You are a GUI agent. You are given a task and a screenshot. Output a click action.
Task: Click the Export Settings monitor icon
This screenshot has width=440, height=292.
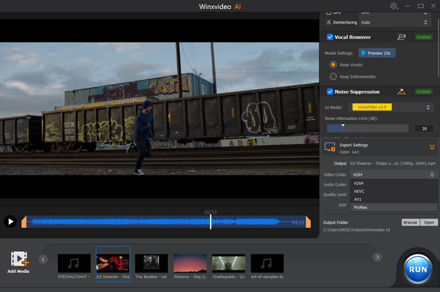click(330, 147)
